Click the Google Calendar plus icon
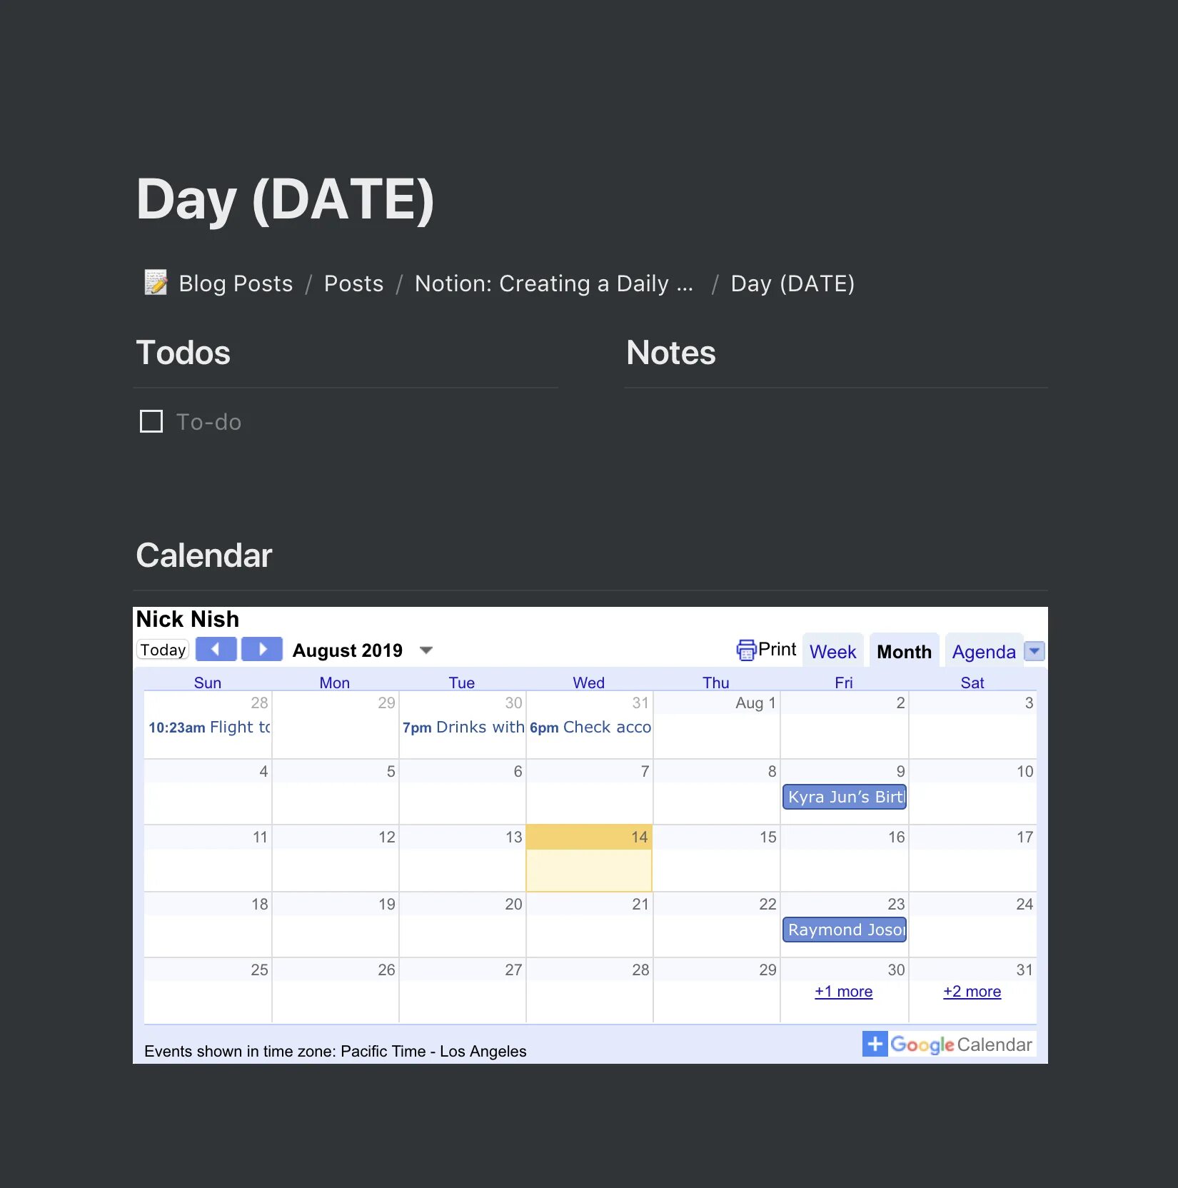This screenshot has height=1188, width=1178. (875, 1044)
